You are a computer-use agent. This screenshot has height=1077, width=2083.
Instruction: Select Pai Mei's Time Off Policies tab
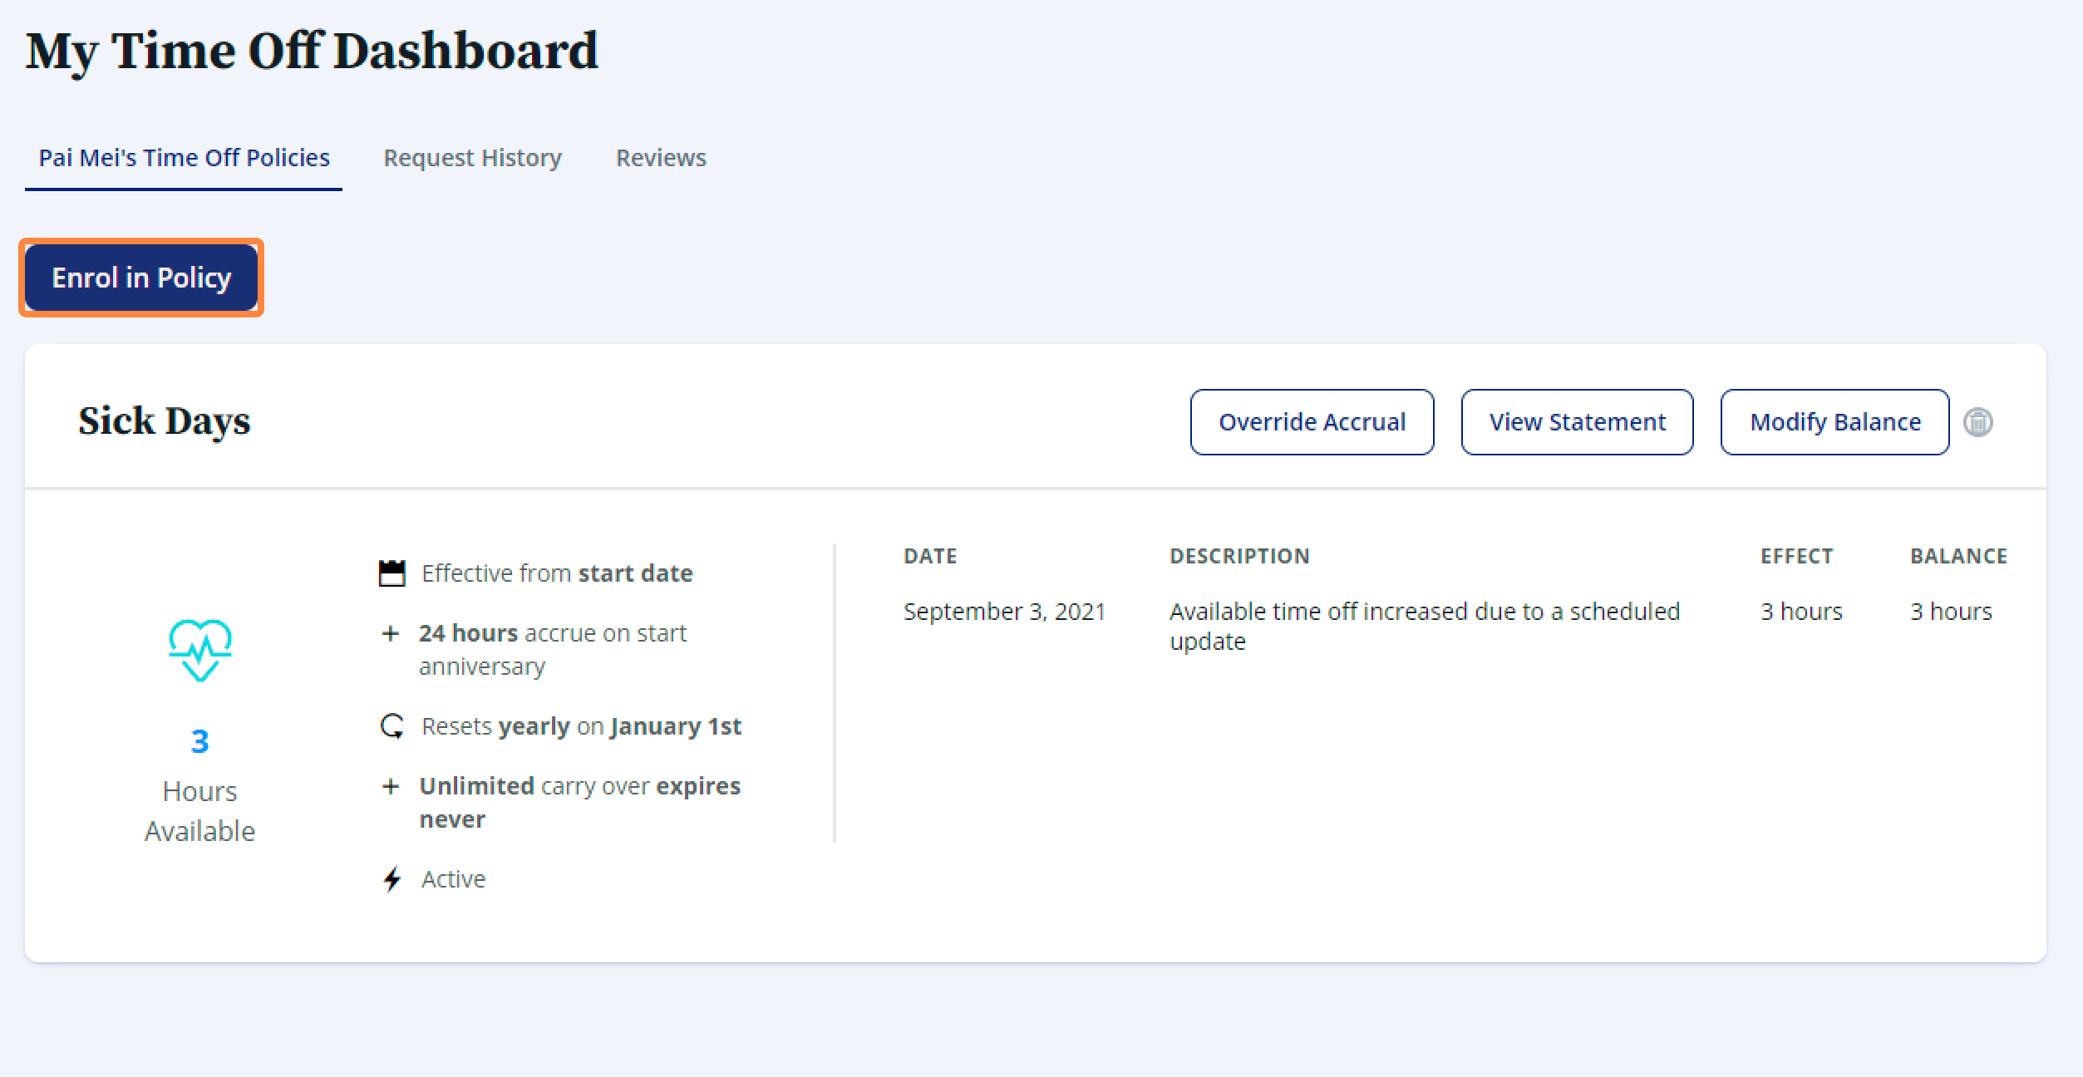tap(184, 158)
